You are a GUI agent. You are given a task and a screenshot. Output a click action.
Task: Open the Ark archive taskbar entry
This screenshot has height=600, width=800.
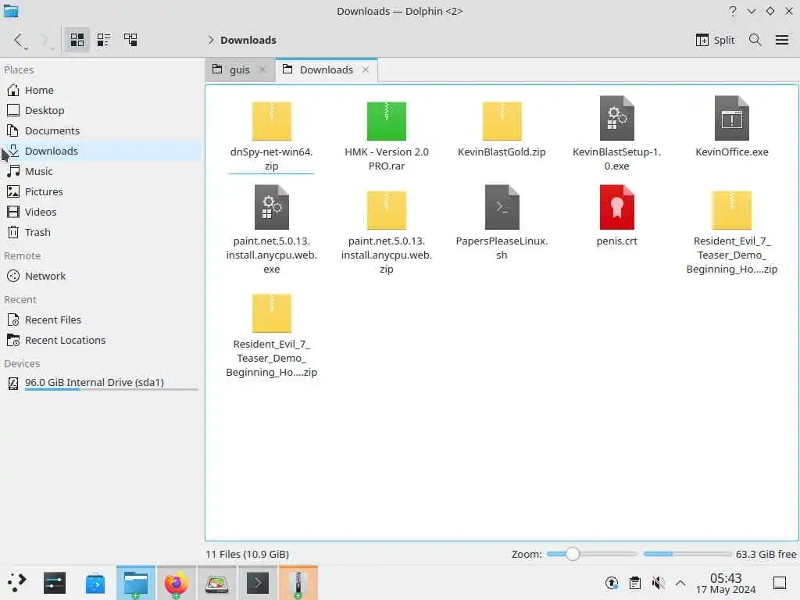pyautogui.click(x=298, y=583)
